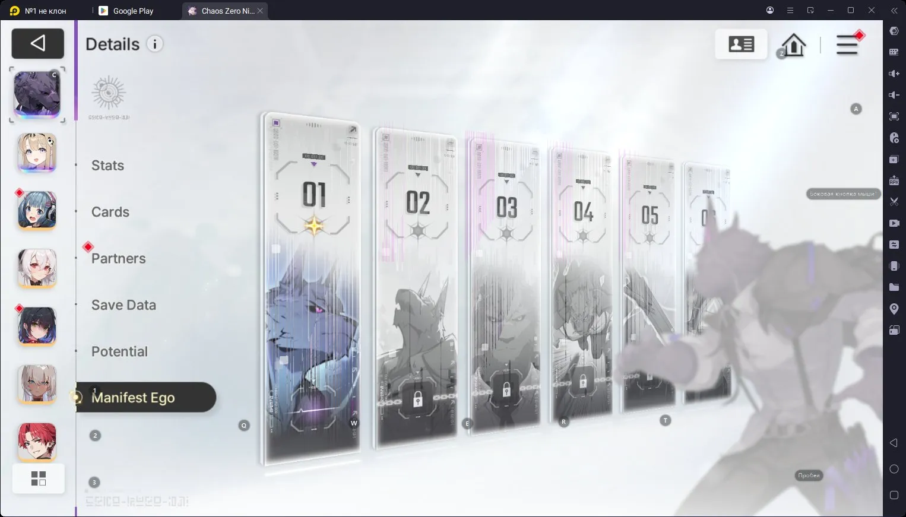Image resolution: width=906 pixels, height=517 pixels.
Task: Select the Manifest Ego section
Action: pos(146,397)
